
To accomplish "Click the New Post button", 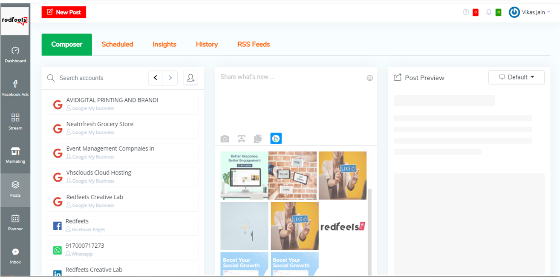I will [64, 12].
